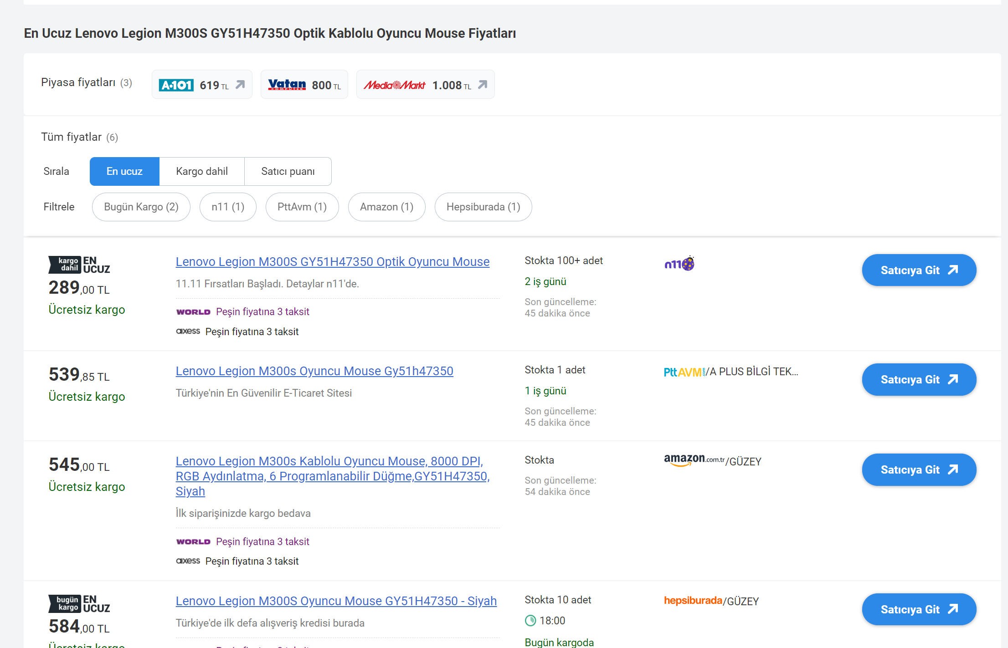
Task: Click '11.11 Fırsatları Başladı' description
Action: (x=267, y=284)
